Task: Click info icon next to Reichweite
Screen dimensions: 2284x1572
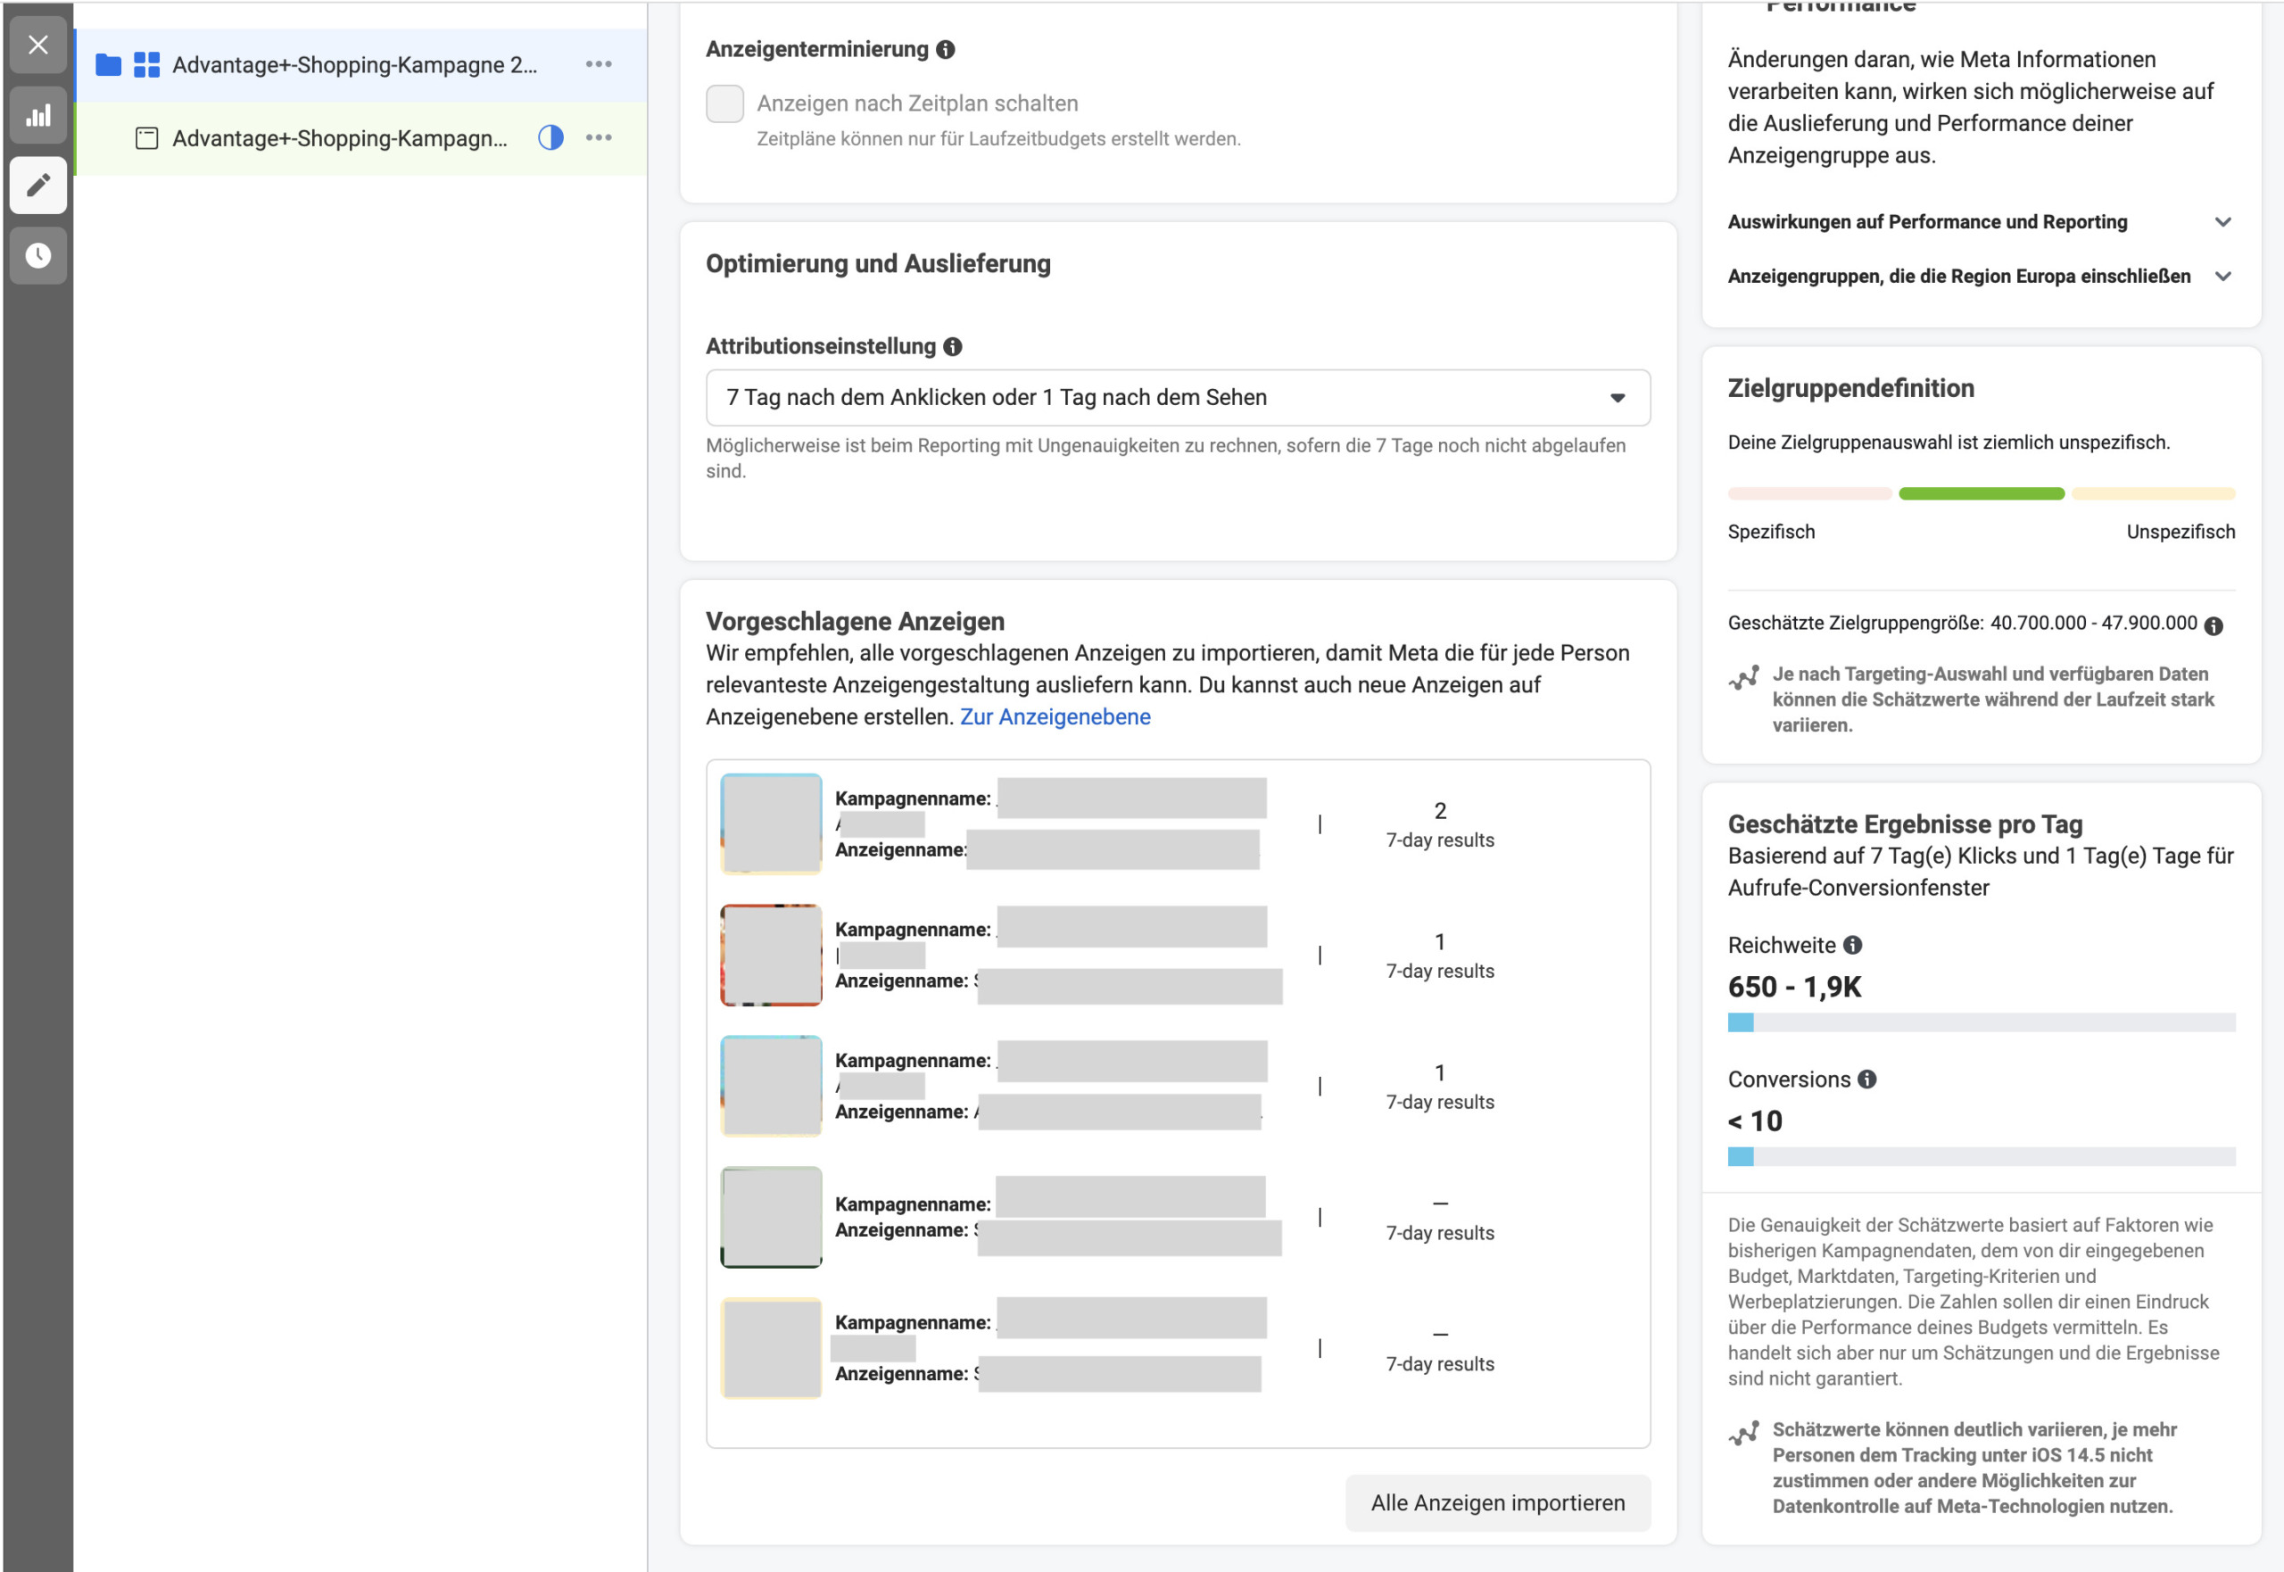Action: [1852, 946]
